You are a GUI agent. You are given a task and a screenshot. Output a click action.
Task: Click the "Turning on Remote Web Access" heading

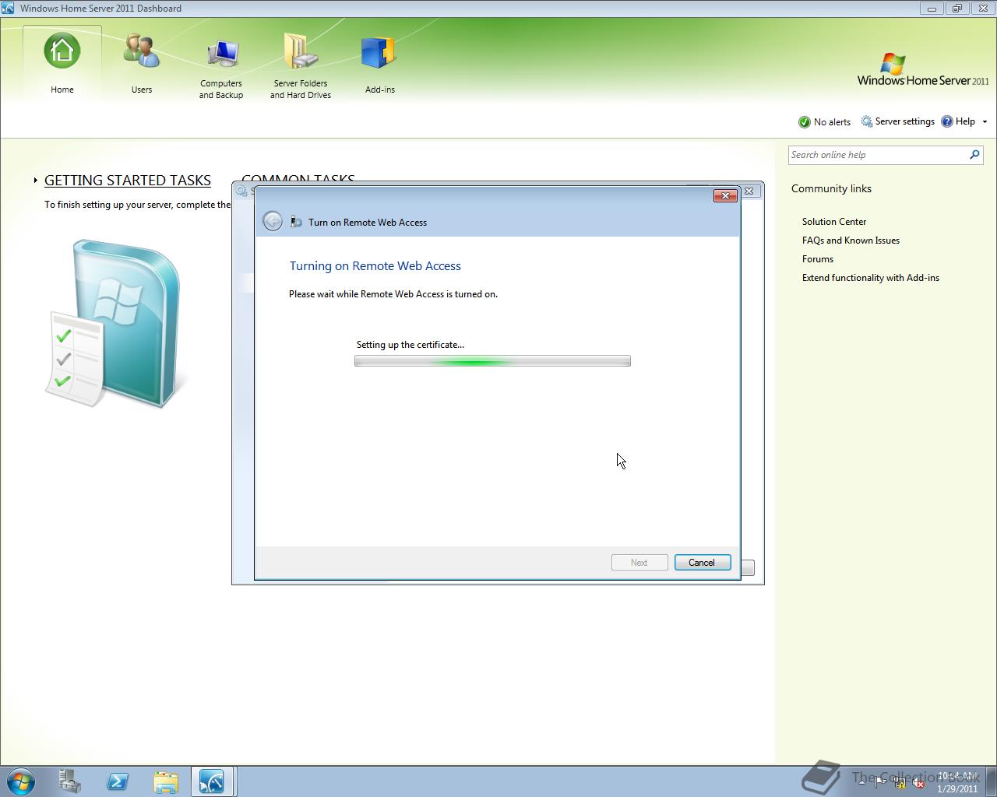[375, 266]
